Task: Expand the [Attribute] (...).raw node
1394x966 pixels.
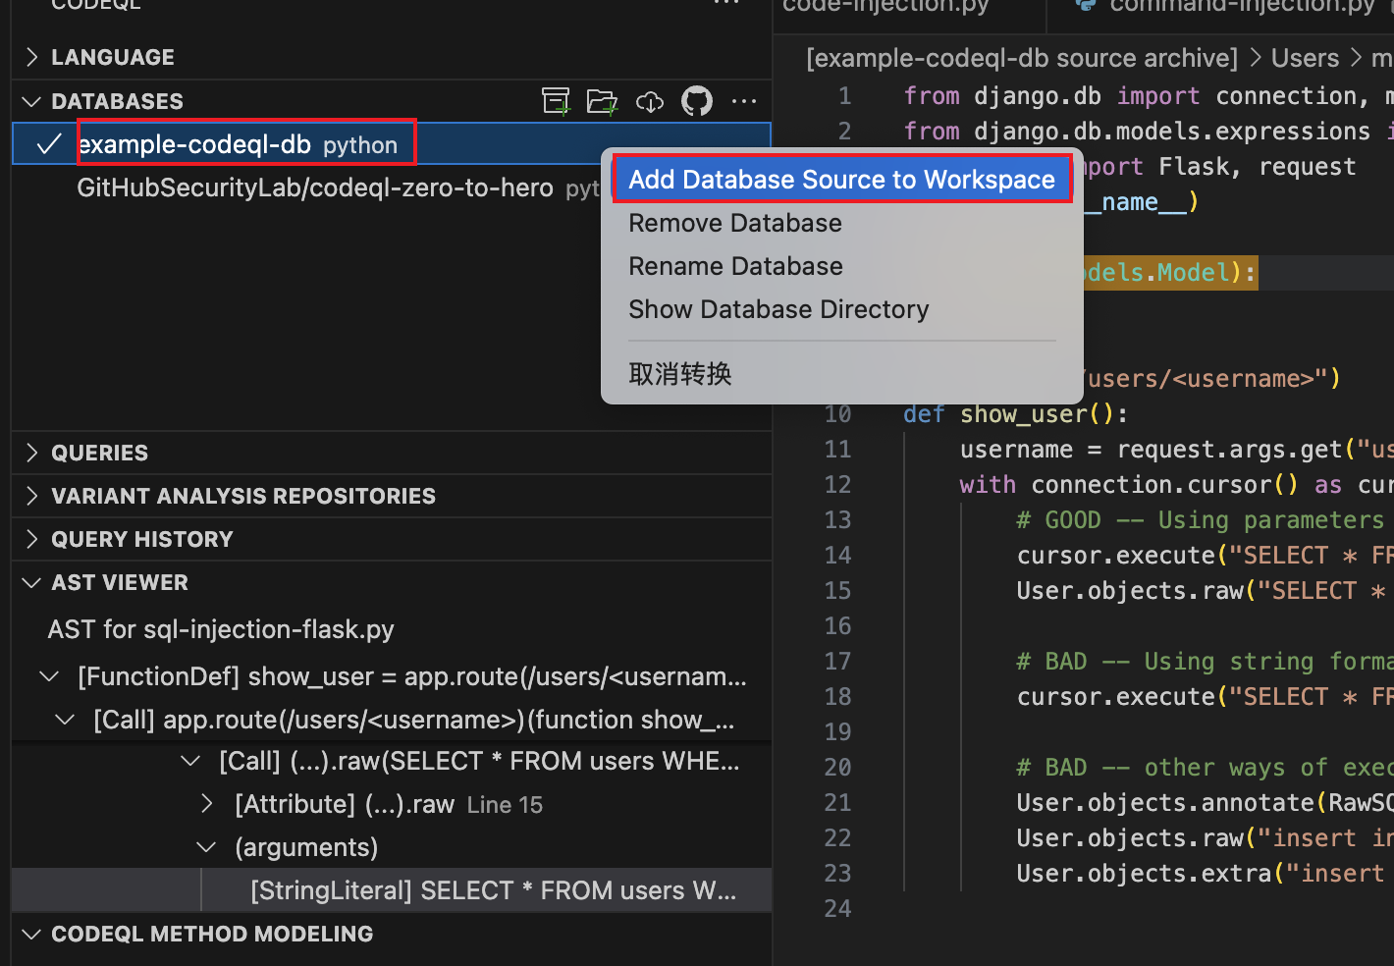Action: pos(206,804)
